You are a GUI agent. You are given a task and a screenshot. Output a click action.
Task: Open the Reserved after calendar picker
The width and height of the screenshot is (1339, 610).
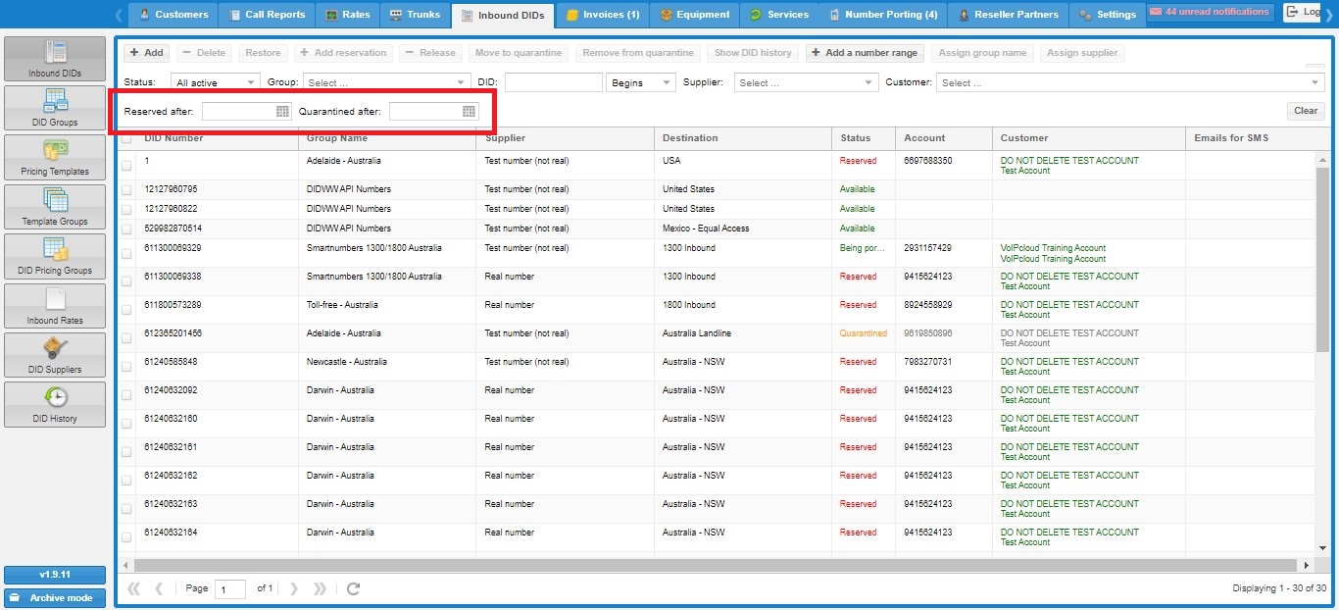[x=282, y=112]
